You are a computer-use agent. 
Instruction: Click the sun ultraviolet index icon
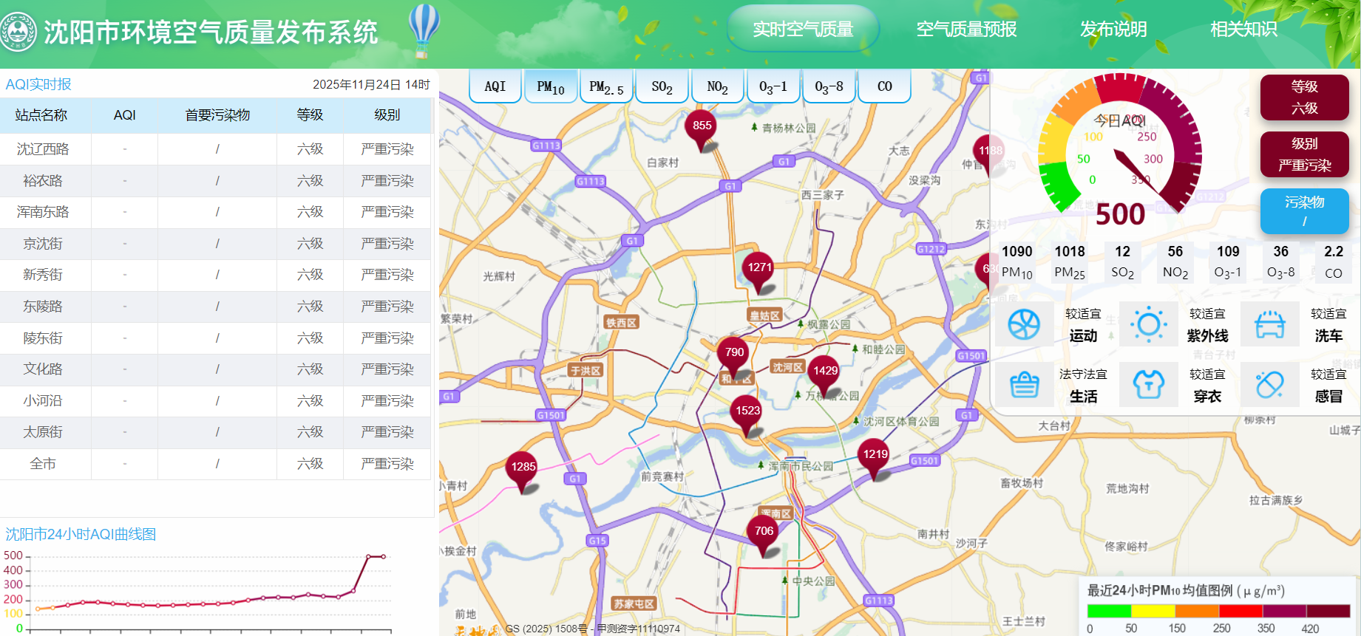click(x=1148, y=324)
